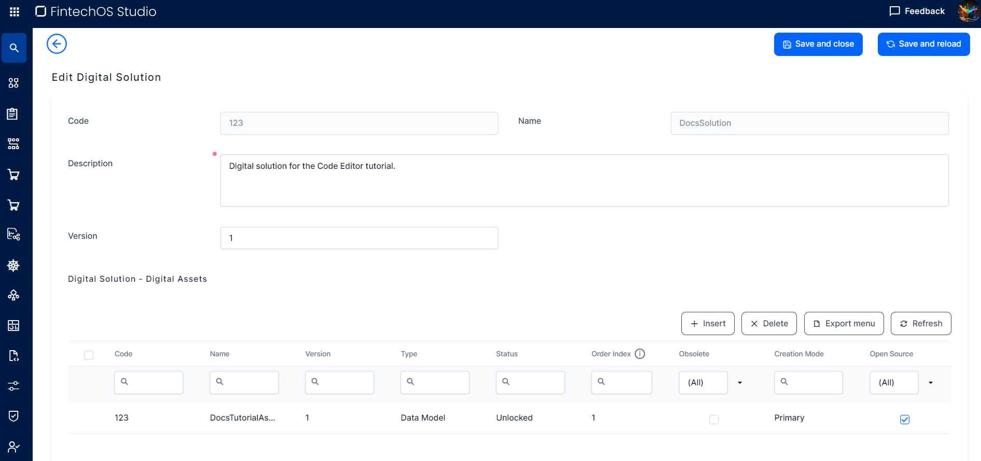
Task: Expand the Open Source filter dropdown
Action: click(x=930, y=383)
